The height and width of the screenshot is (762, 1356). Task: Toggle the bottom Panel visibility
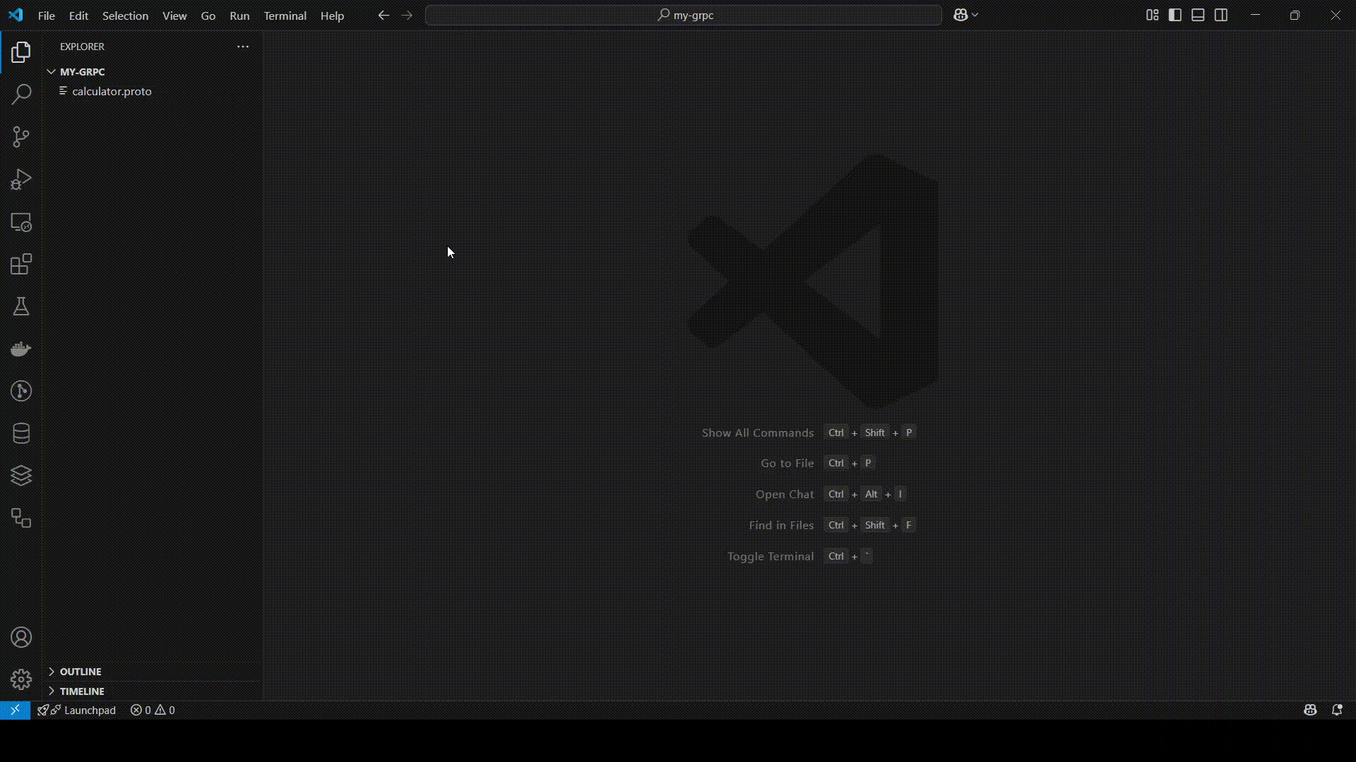click(1198, 15)
